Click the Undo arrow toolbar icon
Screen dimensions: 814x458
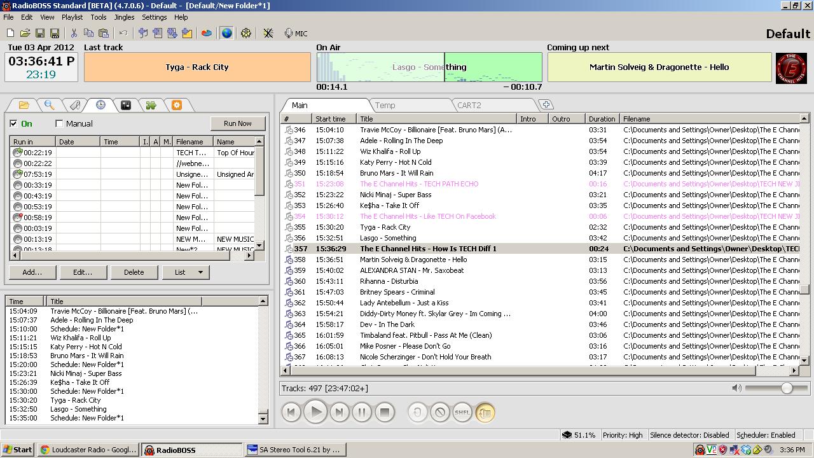123,33
